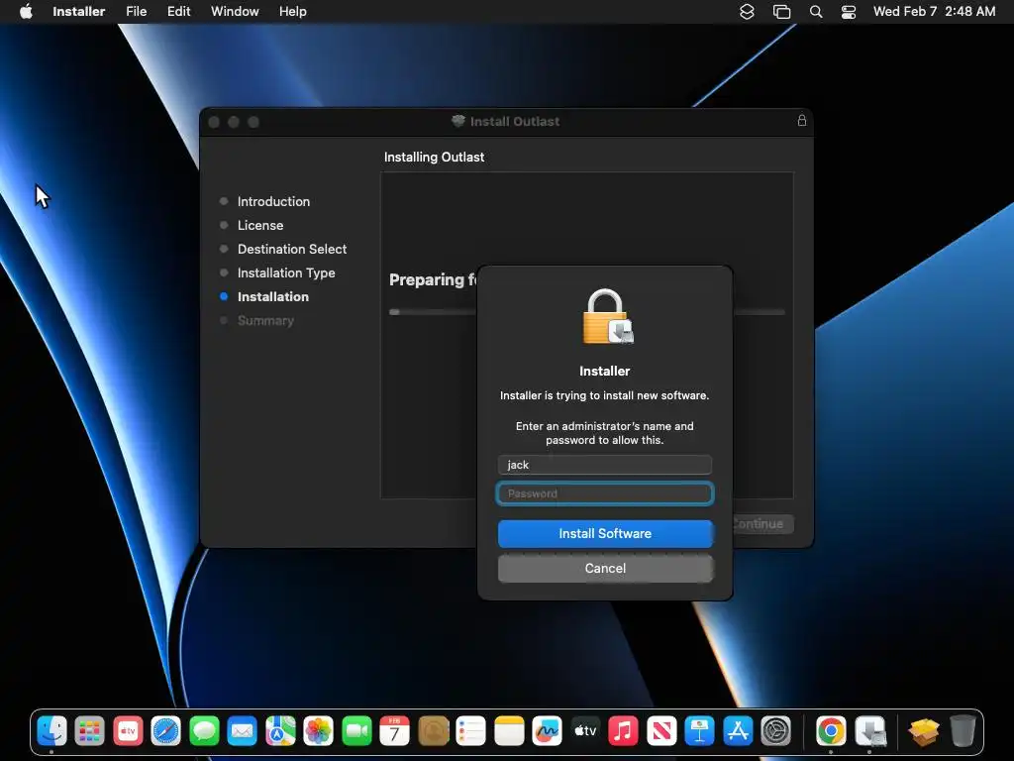Open the Installer application menu
Screen dimensions: 1014x761
tap(79, 12)
